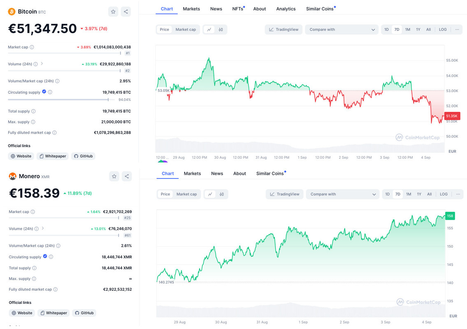Click Bitcoin Max. supply info icon
467x329 pixels.
[33, 122]
